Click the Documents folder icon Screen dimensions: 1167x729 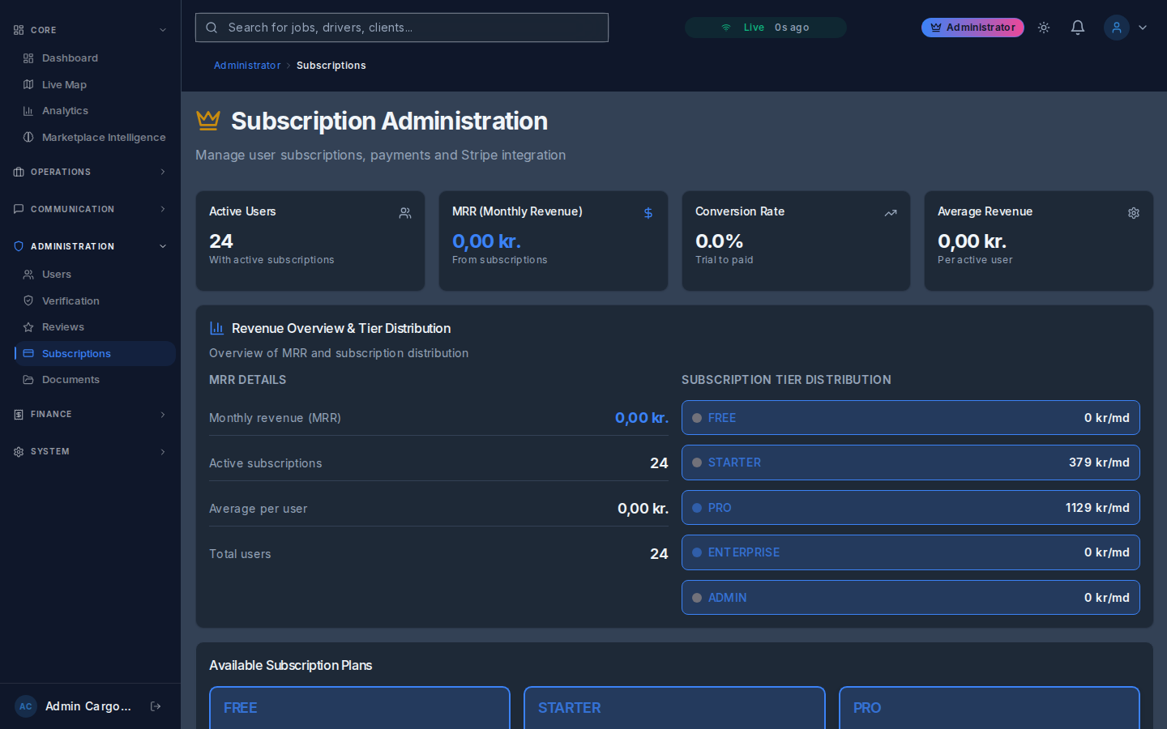[28, 379]
